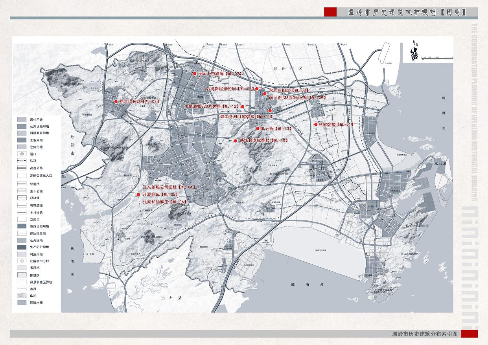Select the 港口 port symbol in legend
The width and height of the screenshot is (488, 345).
[22, 154]
